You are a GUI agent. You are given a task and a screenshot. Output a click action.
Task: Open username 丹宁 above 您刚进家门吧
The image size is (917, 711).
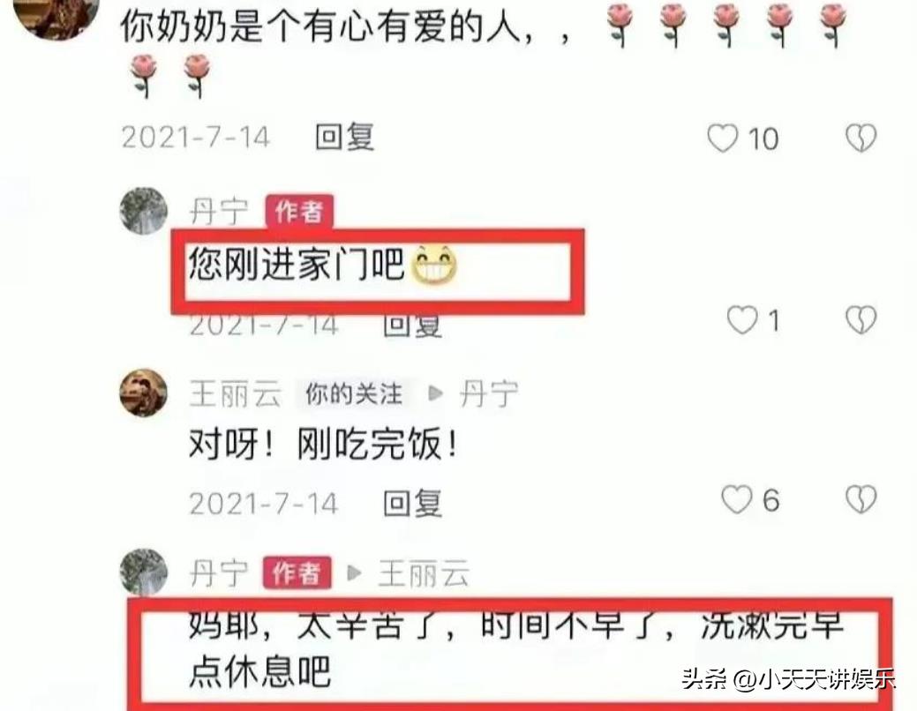click(x=219, y=211)
